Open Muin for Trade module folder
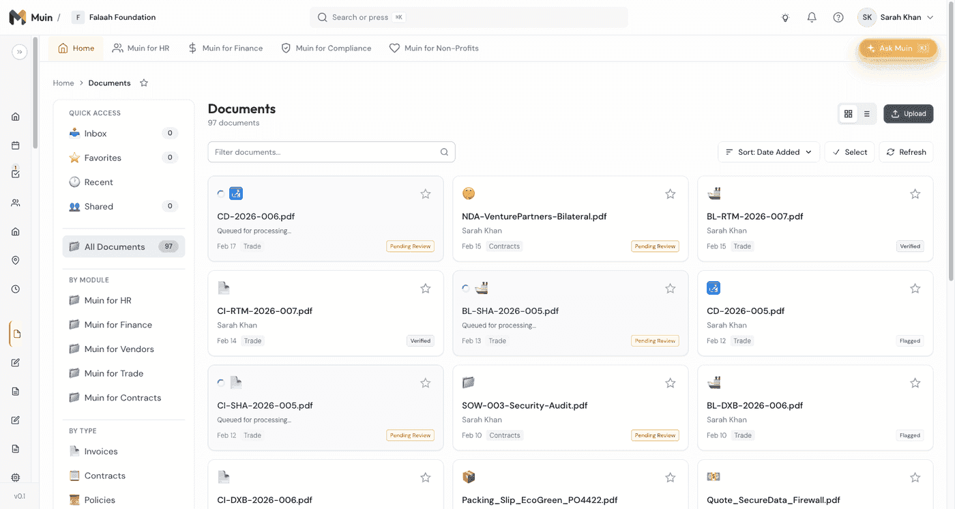 coord(113,373)
